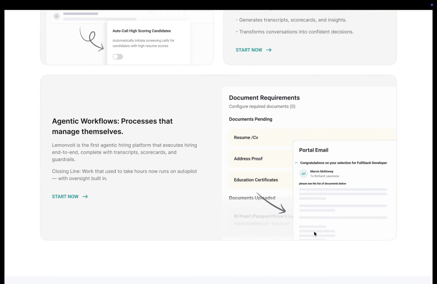
Task: Toggle the Auto-Call High Scoring Candidates switch
Action: (x=118, y=56)
